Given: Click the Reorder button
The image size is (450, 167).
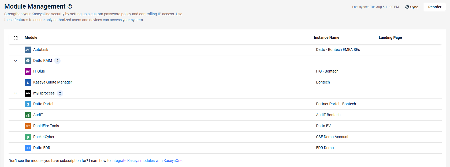Looking at the screenshot, I should [x=435, y=7].
